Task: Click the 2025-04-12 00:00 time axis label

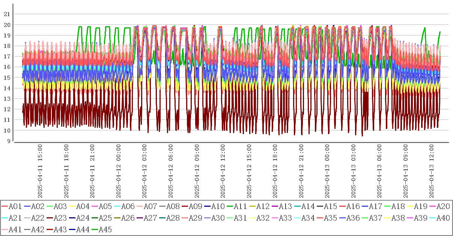Action: [118, 172]
